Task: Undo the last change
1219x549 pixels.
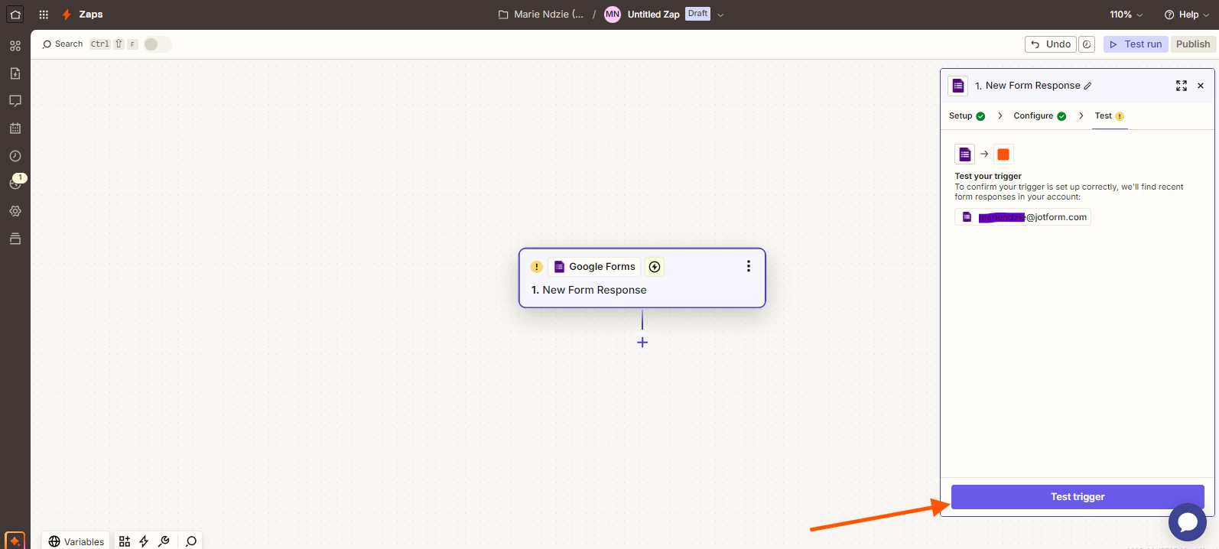Action: click(x=1050, y=44)
